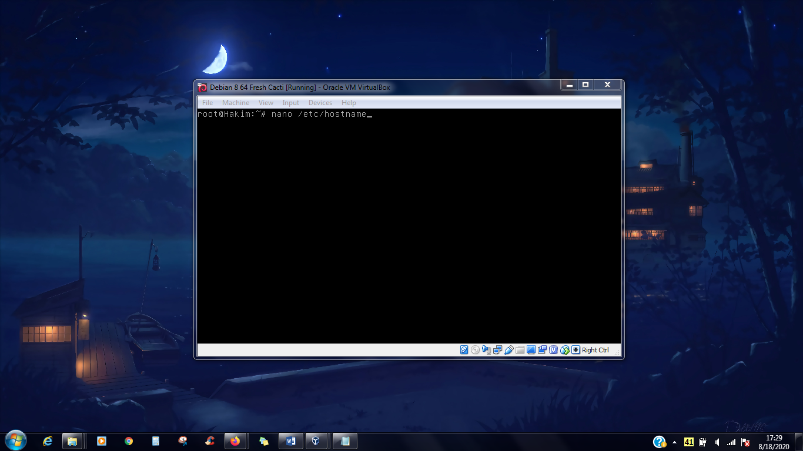The width and height of the screenshot is (803, 451).
Task: Show hidden system tray icons
Action: [674, 442]
